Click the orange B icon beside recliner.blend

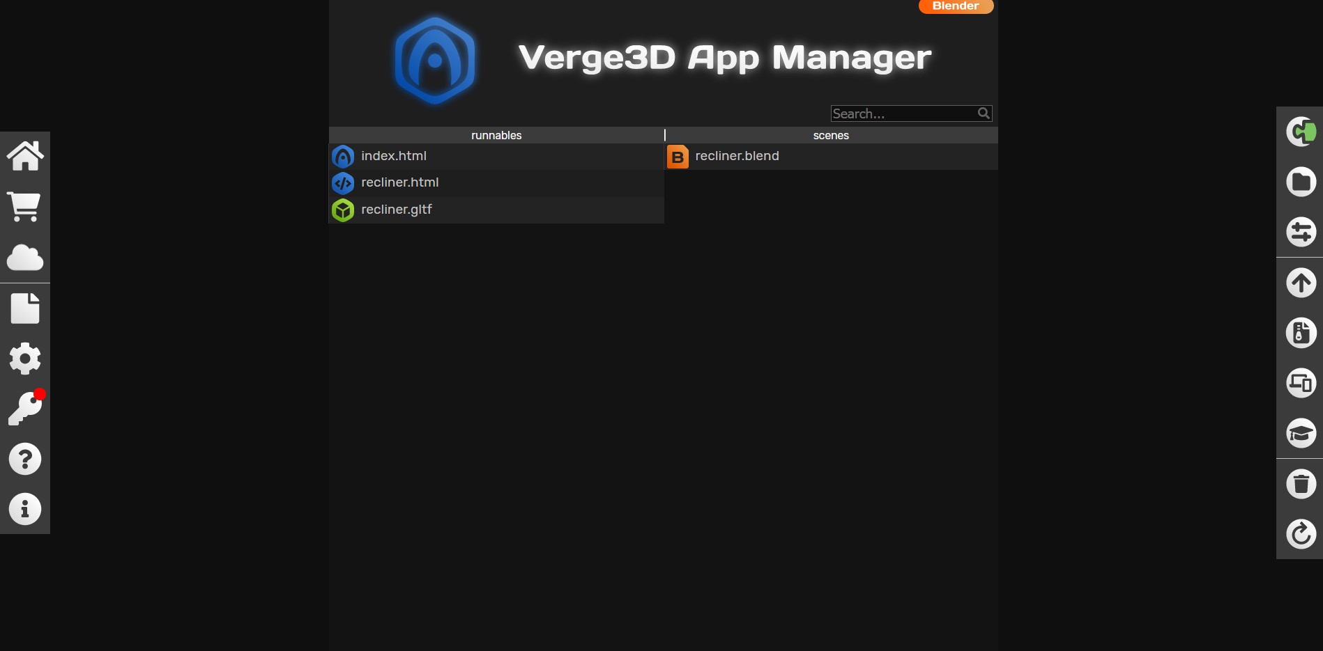[x=678, y=157]
